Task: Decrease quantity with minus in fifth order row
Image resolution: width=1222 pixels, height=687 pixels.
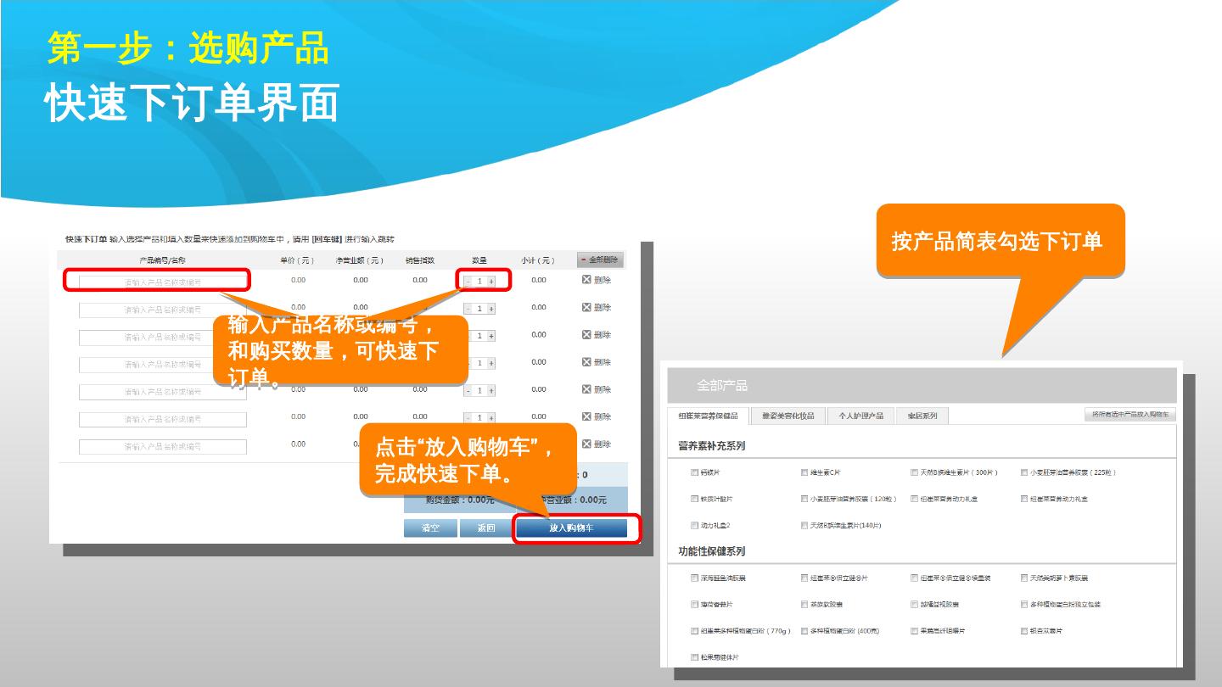Action: pos(468,390)
